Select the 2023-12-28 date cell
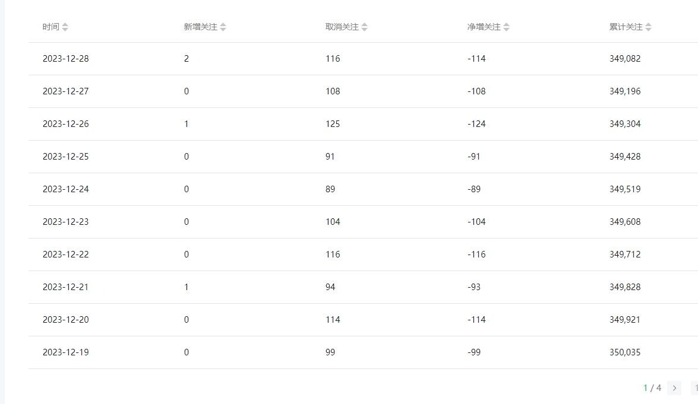The image size is (698, 404). click(x=66, y=59)
